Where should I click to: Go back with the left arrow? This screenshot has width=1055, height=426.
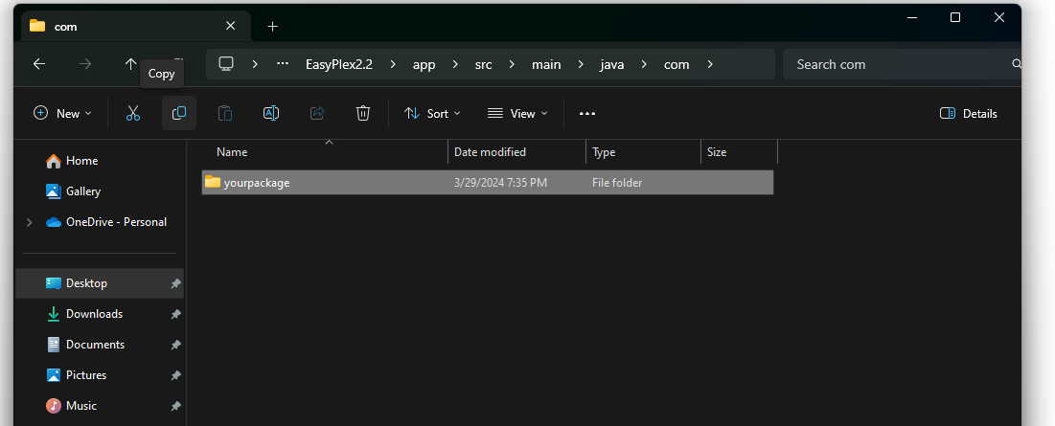[39, 64]
